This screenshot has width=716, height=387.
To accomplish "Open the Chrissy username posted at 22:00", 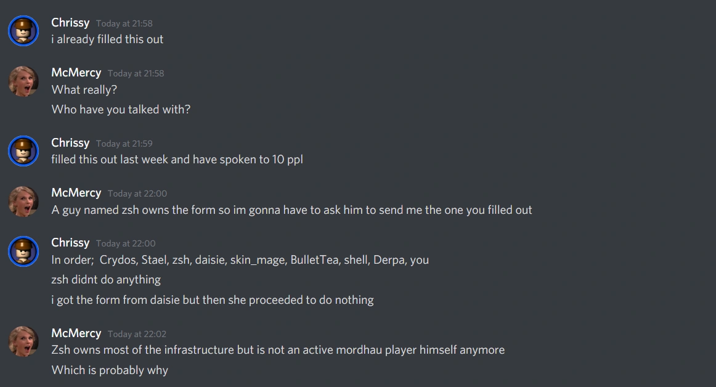I will click(x=70, y=243).
